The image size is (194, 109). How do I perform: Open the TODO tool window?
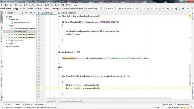[8, 104]
